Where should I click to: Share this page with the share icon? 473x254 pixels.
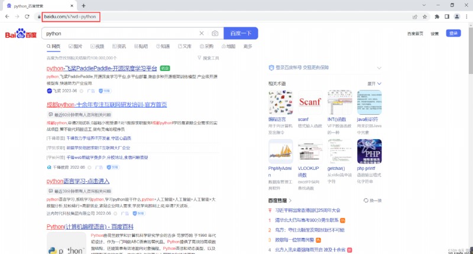pyautogui.click(x=415, y=17)
